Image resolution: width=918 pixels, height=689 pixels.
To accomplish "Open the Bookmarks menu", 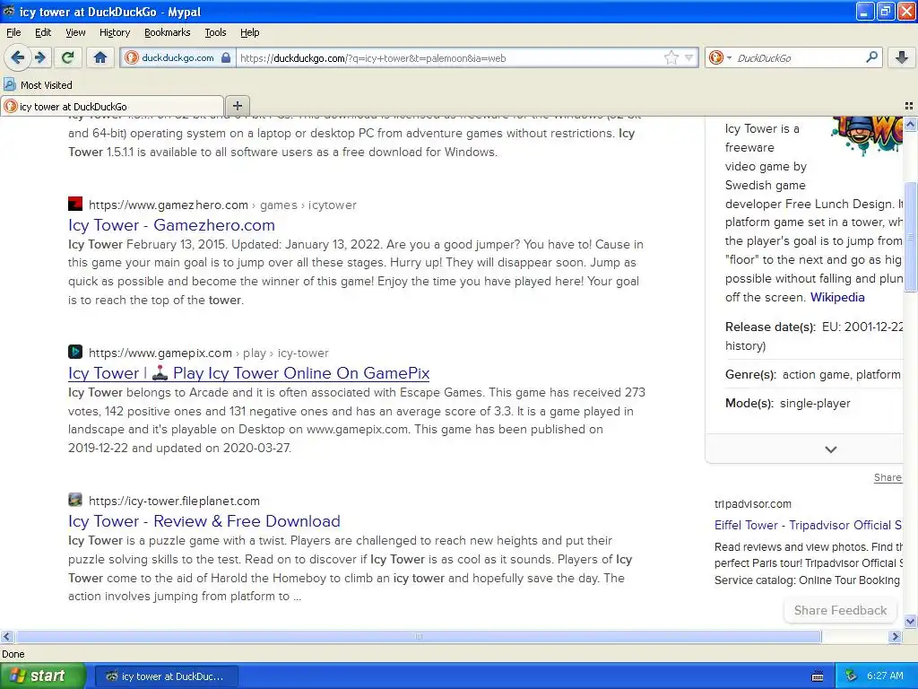I will click(167, 32).
